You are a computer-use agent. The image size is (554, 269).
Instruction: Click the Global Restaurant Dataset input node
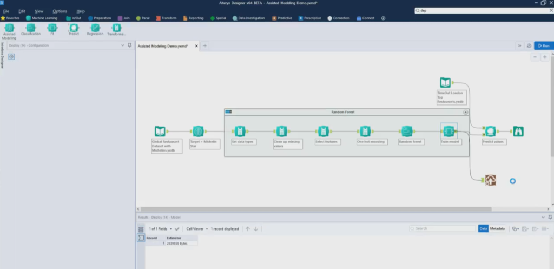coord(160,132)
